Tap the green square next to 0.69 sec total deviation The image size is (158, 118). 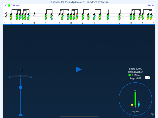tap(129, 75)
